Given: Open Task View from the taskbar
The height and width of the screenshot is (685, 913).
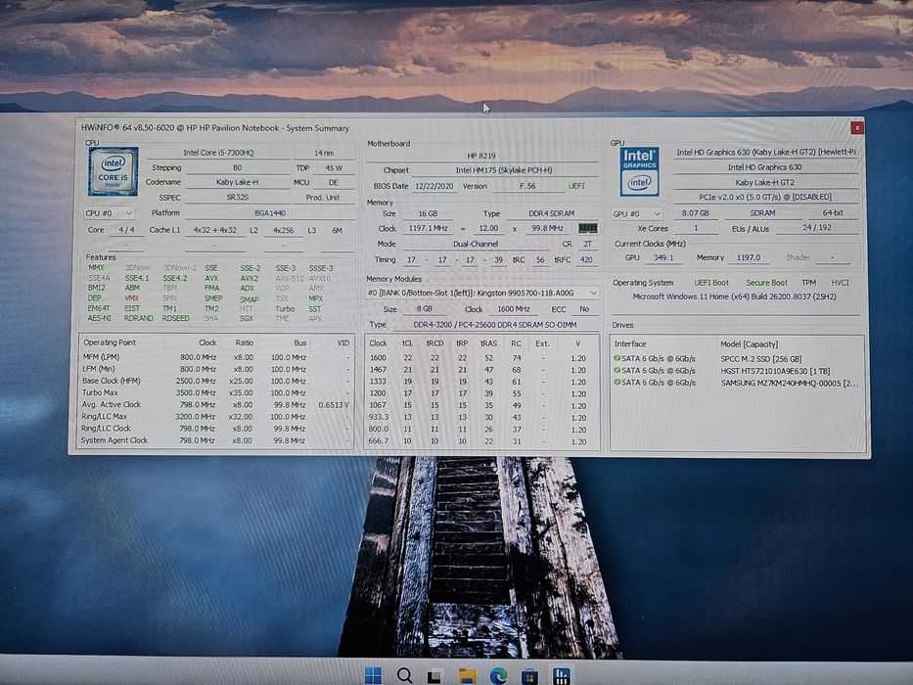Looking at the screenshot, I should pos(434,676).
